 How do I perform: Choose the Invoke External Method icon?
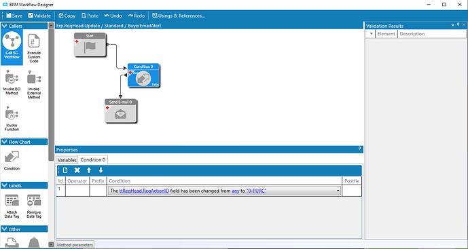tap(34, 85)
